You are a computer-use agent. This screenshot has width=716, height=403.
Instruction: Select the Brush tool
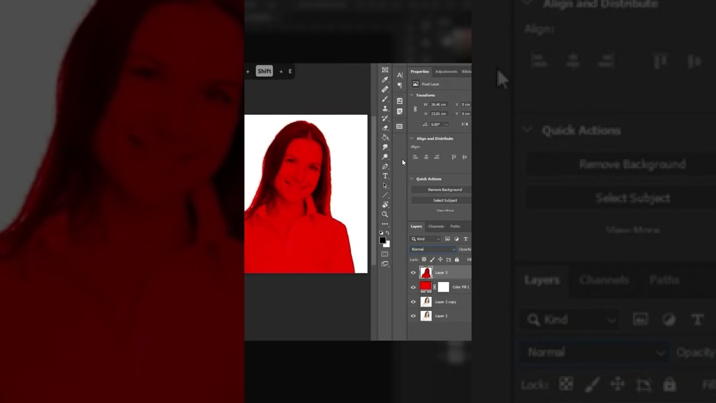[x=385, y=99]
